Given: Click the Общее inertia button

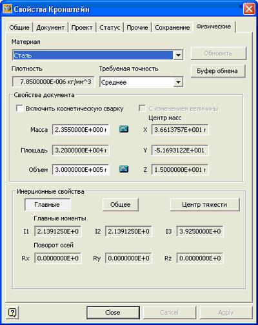Looking at the screenshot, I should pos(121,204).
